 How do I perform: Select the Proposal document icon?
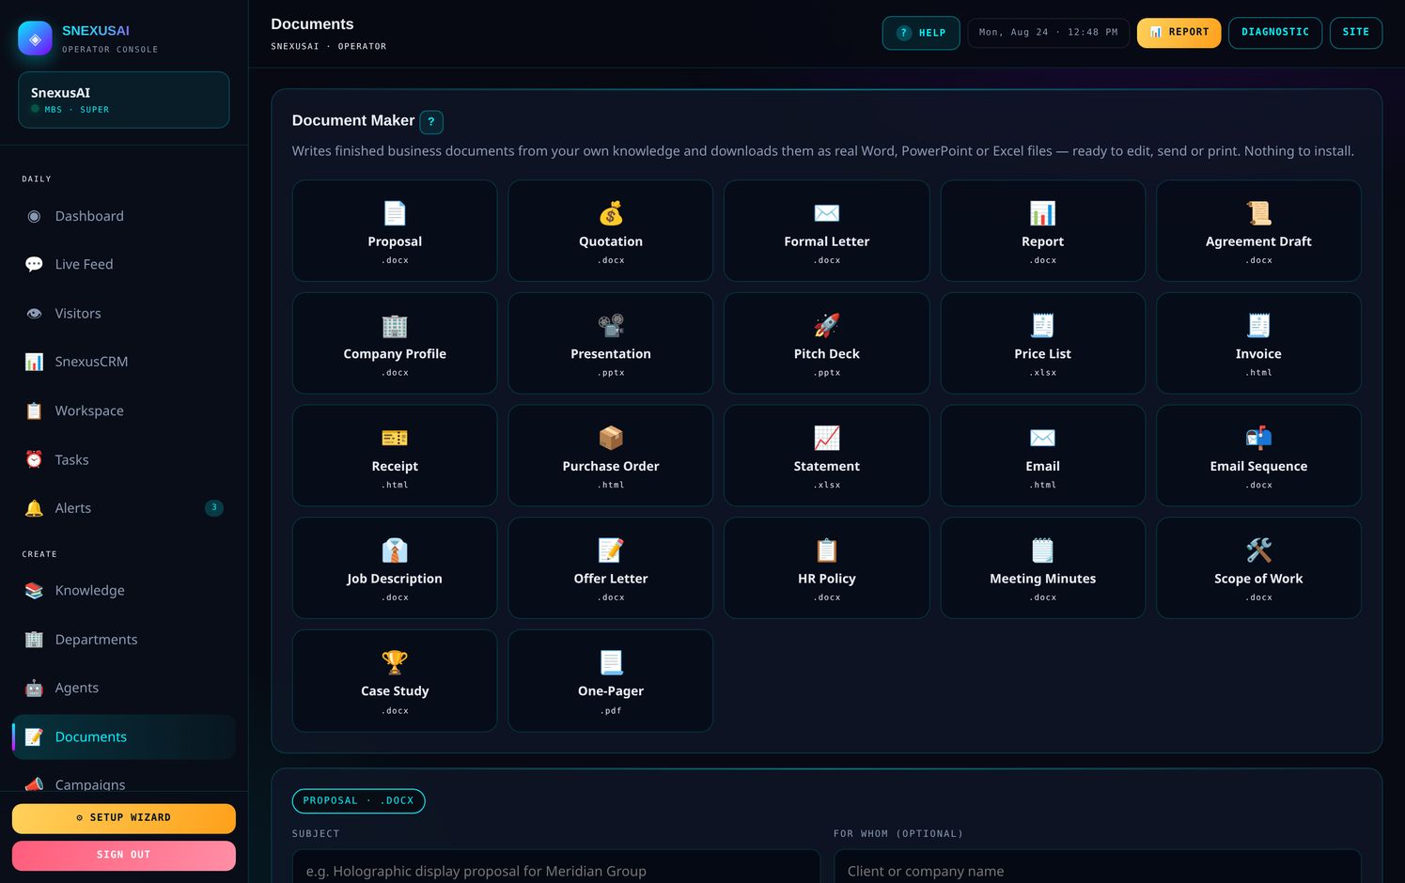coord(395,213)
